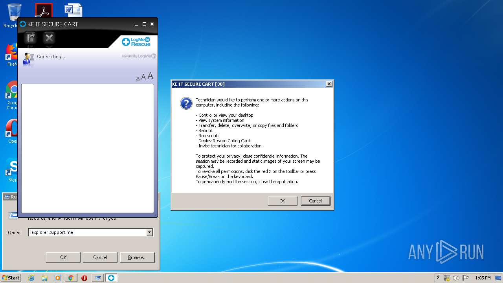Click the resize grip of the Rescue window
This screenshot has width=503, height=283.
(x=156, y=215)
